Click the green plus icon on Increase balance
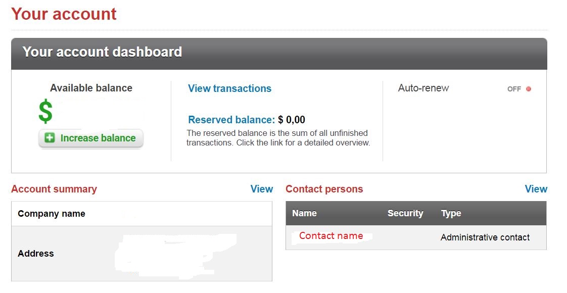The width and height of the screenshot is (567, 293). pyautogui.click(x=50, y=138)
